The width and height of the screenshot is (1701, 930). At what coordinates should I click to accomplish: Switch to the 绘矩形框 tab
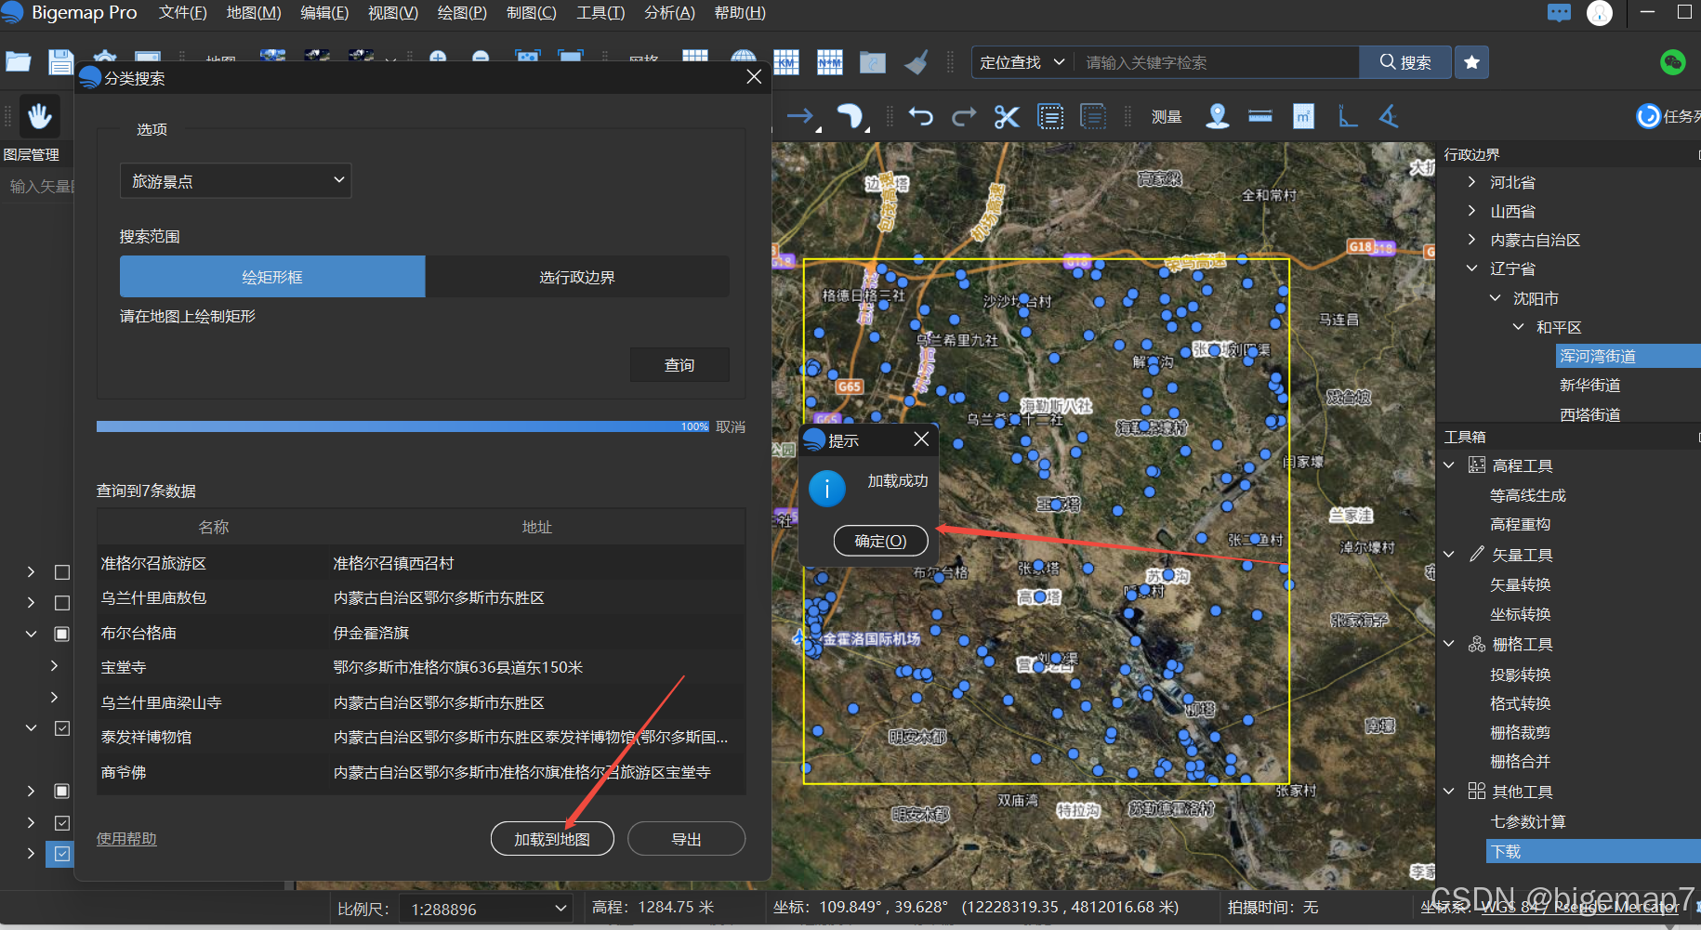click(272, 277)
